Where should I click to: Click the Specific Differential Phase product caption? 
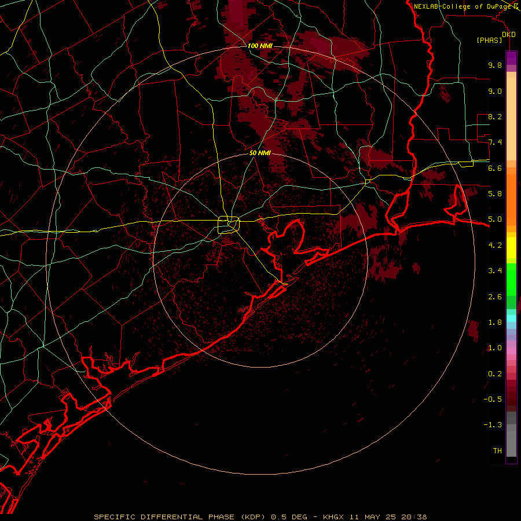(x=260, y=517)
